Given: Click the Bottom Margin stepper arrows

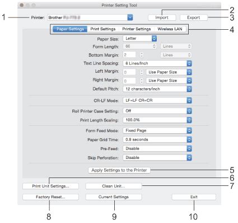Looking at the screenshot, I should click(142, 55).
